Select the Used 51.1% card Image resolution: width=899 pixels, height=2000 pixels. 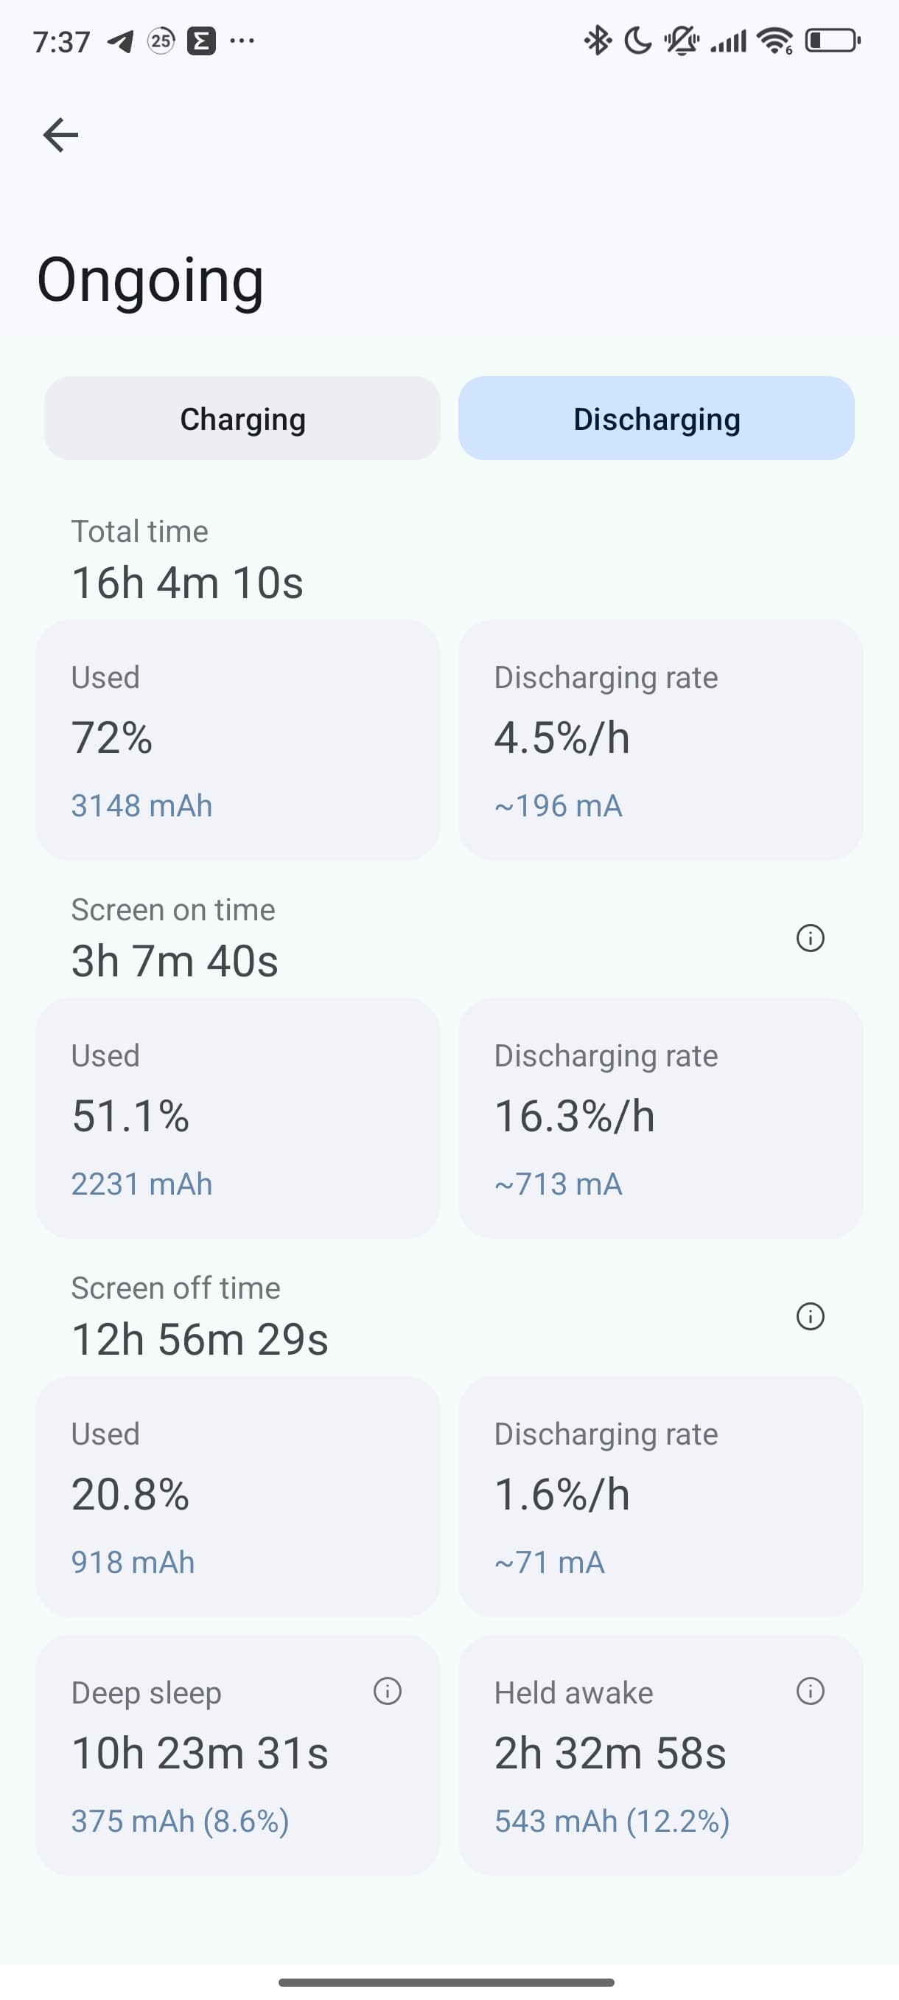point(237,1118)
